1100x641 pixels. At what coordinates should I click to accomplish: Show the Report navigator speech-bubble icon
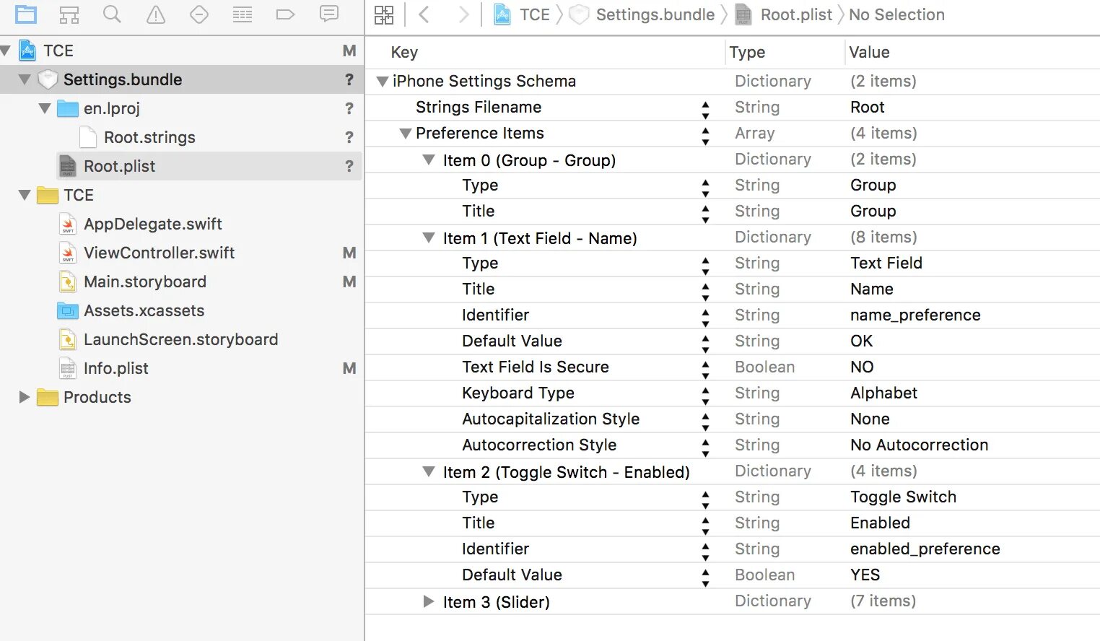(329, 14)
